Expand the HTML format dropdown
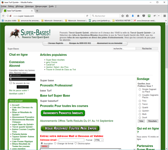 (x=99, y=140)
